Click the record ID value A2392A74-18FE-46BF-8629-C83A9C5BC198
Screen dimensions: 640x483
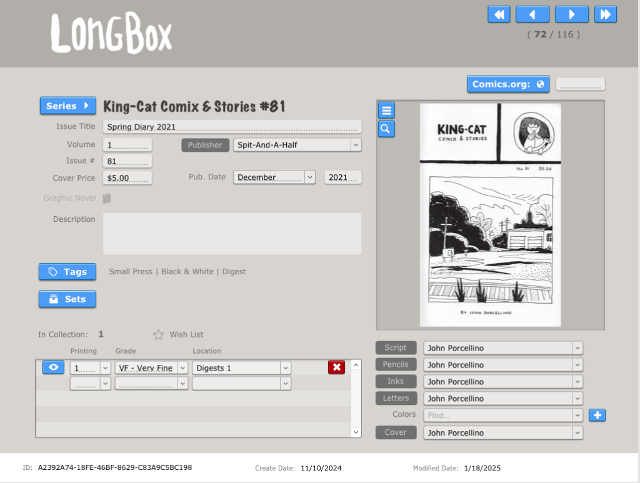click(115, 467)
